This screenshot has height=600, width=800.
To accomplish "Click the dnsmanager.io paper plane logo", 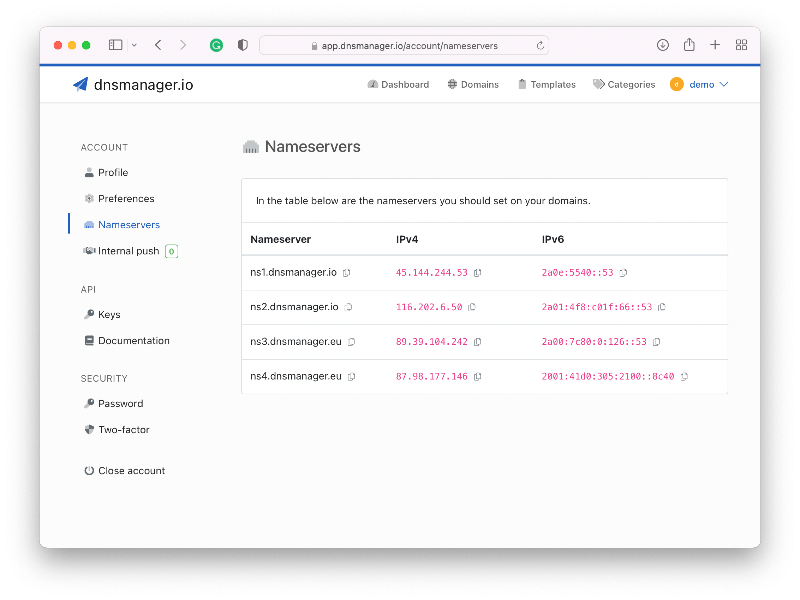I will (80, 84).
